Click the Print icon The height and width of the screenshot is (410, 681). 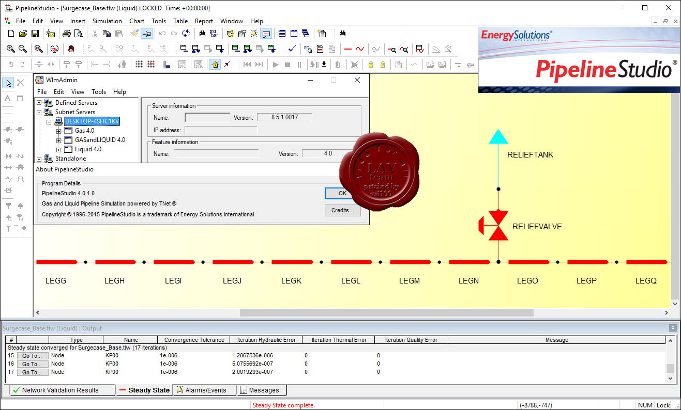(x=66, y=34)
